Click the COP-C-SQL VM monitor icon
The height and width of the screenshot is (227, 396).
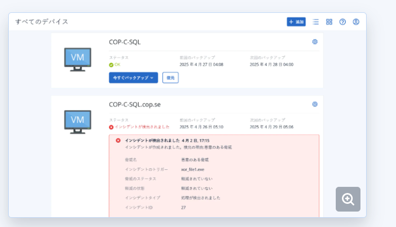point(77,60)
